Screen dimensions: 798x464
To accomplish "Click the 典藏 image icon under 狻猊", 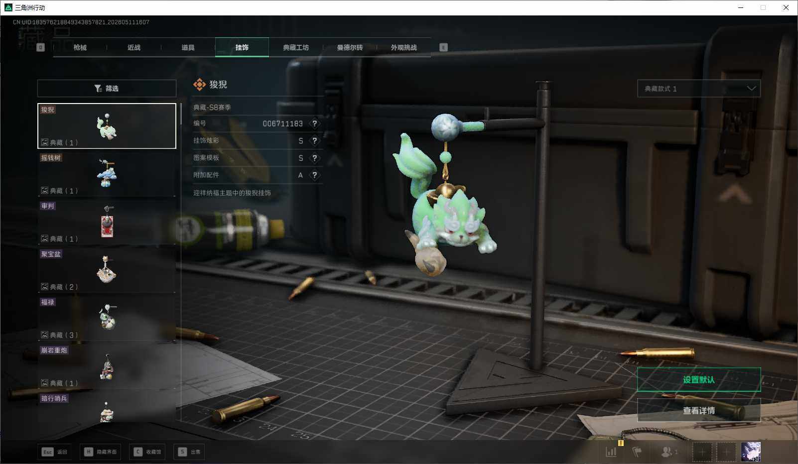I will coord(45,142).
